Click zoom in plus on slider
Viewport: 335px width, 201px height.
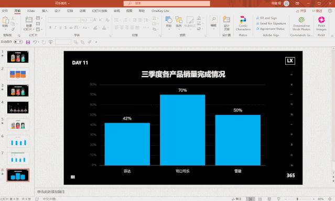pos(314,199)
